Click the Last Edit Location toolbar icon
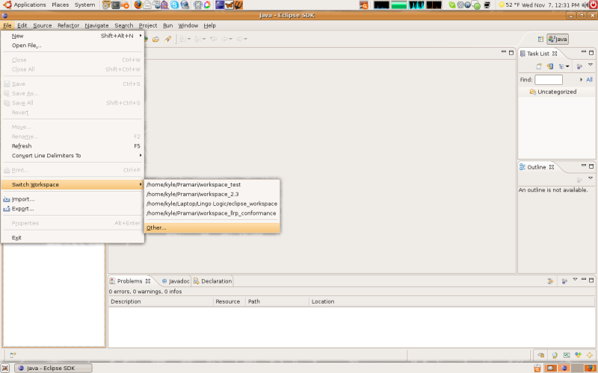This screenshot has height=373, width=598. [214, 39]
